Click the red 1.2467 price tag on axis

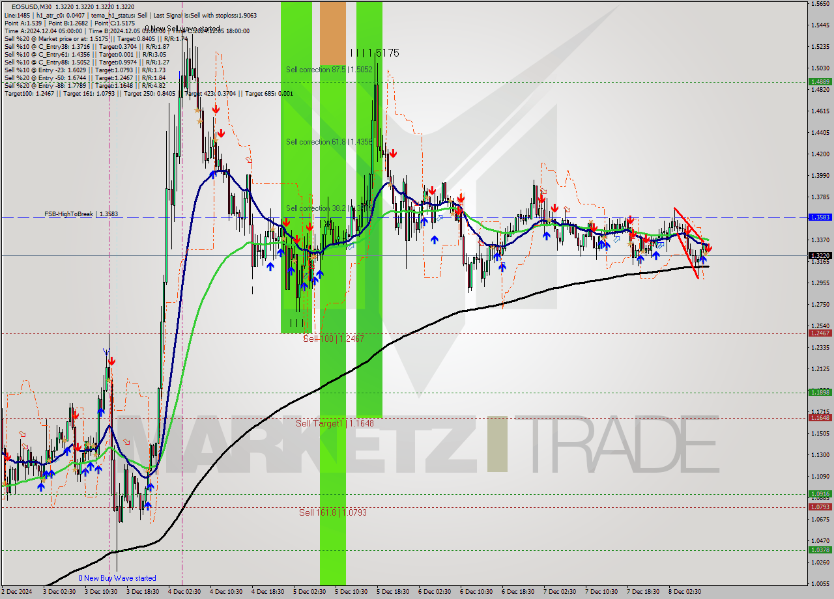click(x=820, y=333)
